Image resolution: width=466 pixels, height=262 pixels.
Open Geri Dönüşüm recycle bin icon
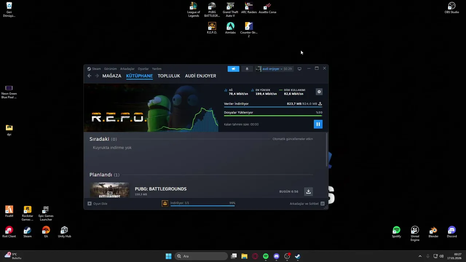(x=9, y=10)
